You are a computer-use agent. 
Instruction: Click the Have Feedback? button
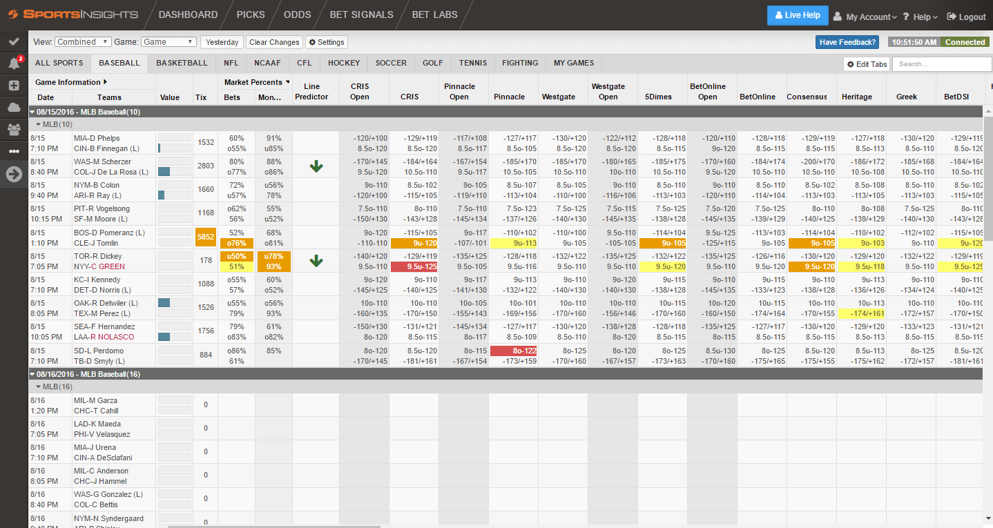(x=847, y=42)
